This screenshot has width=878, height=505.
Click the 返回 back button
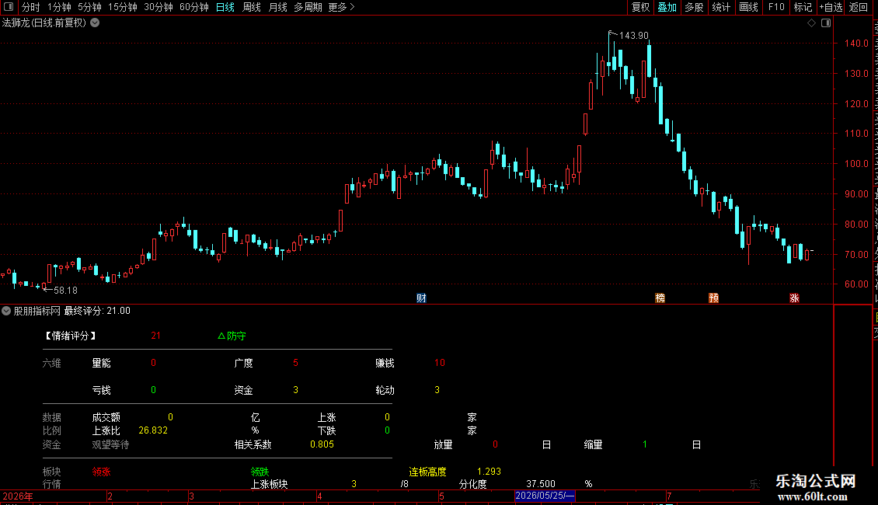pos(859,7)
